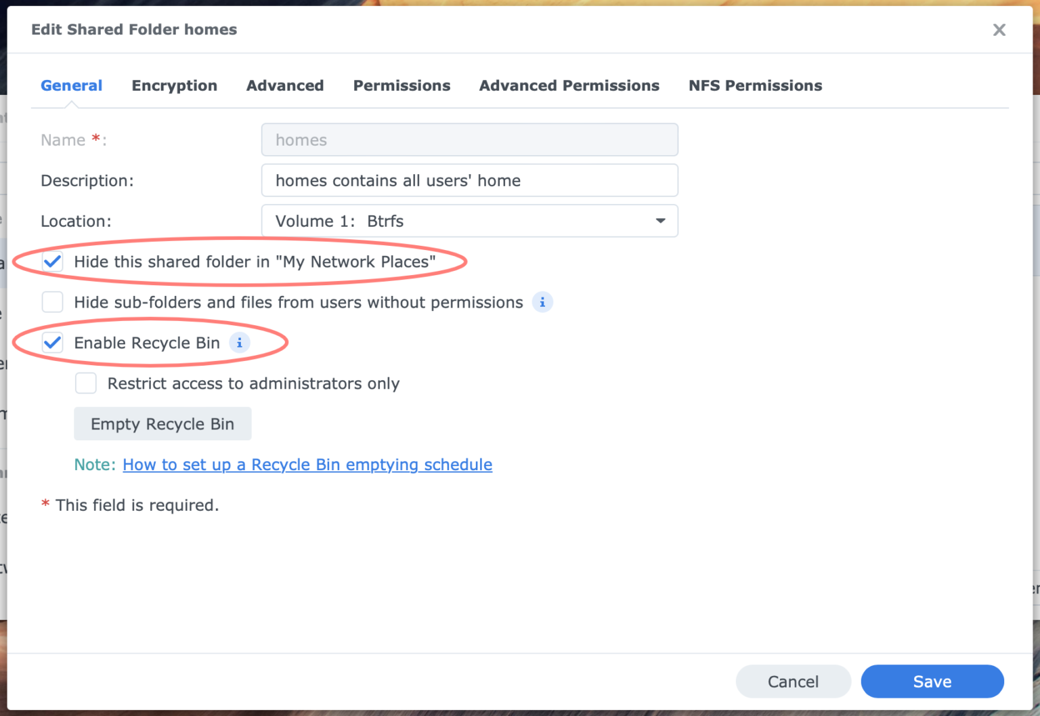
Task: Open the Recycle Bin emptying schedule link
Action: click(307, 465)
